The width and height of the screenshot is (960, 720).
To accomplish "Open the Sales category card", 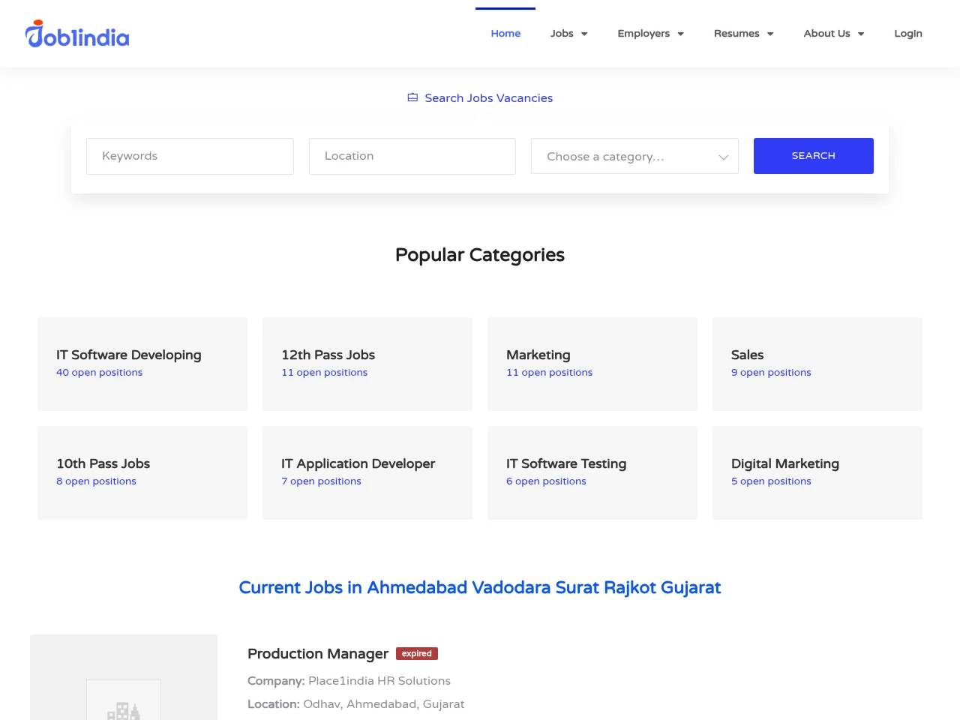I will point(817,364).
